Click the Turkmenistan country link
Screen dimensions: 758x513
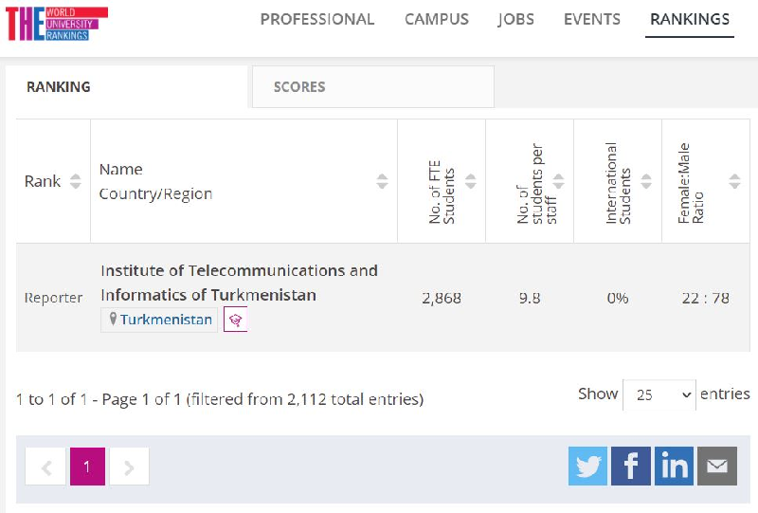pyautogui.click(x=166, y=321)
